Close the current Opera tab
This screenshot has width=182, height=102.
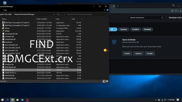114,6
